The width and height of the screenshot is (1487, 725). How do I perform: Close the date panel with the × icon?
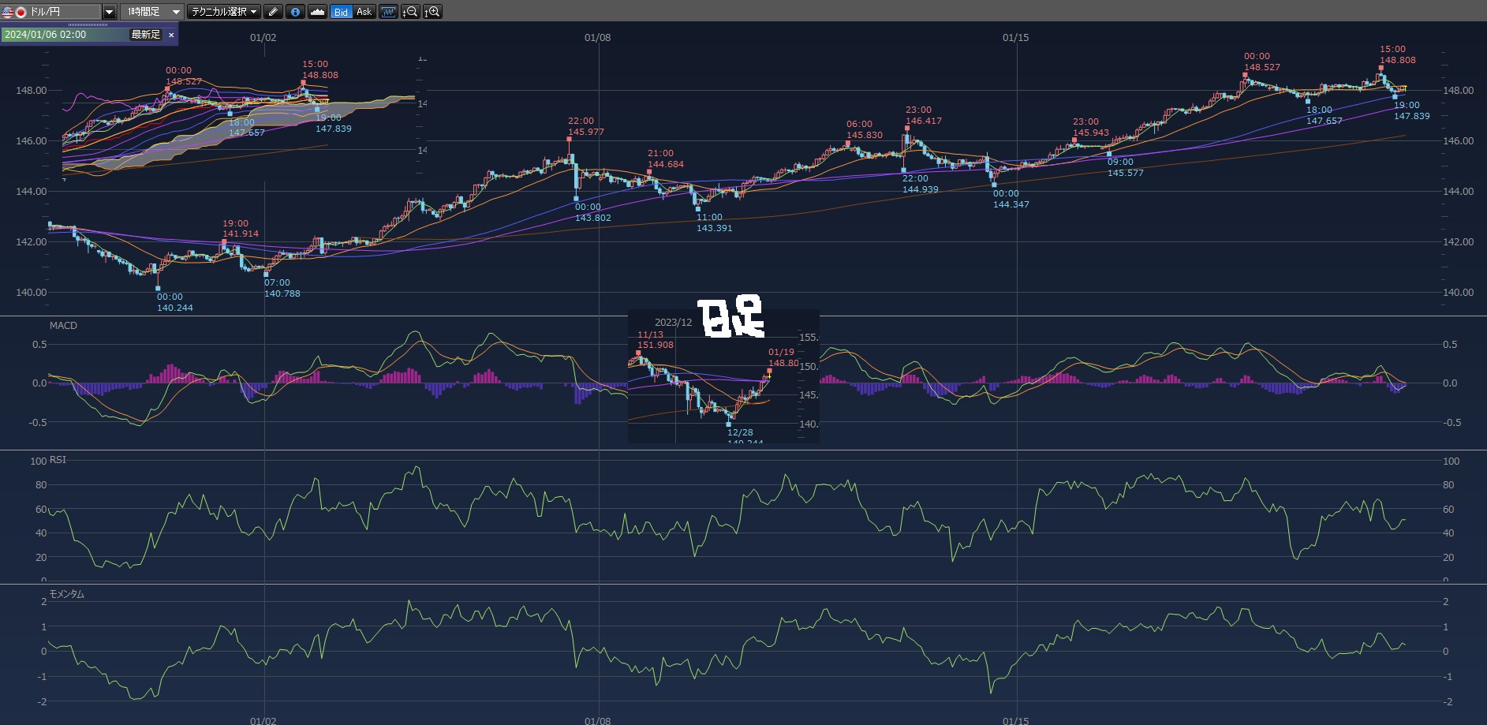coord(171,35)
